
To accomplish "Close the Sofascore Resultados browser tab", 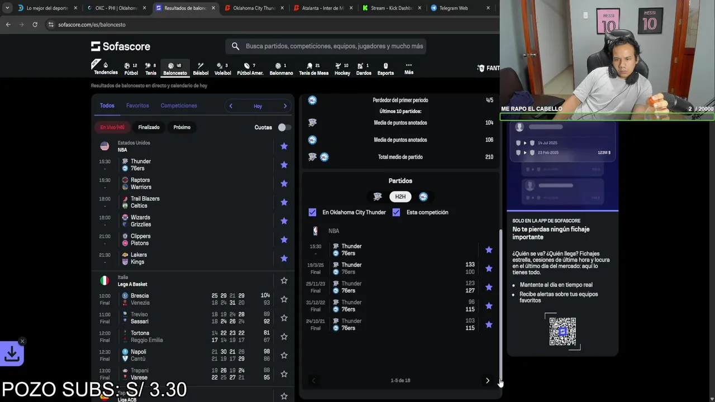I will [213, 8].
